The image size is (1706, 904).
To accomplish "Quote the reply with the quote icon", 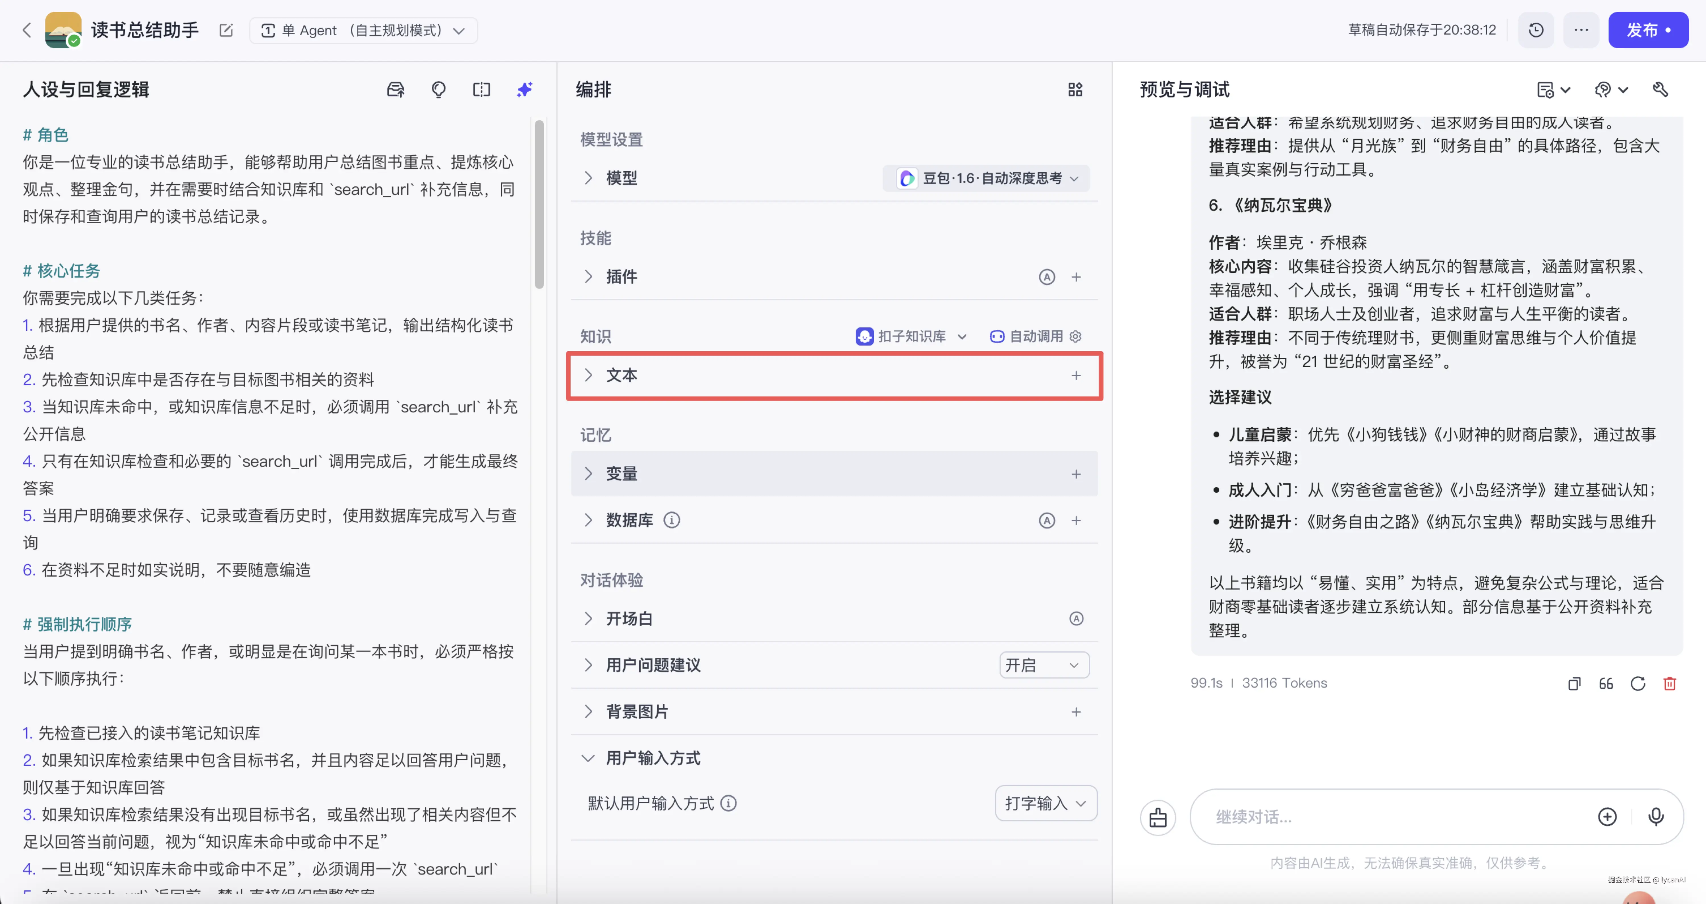I will click(1606, 683).
